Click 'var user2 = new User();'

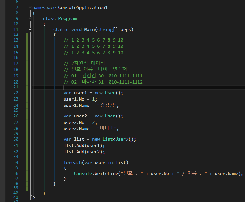pyautogui.click(x=93, y=116)
